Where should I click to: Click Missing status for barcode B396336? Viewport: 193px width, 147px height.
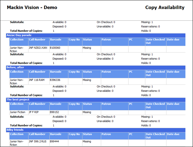pyautogui.click(x=87, y=80)
